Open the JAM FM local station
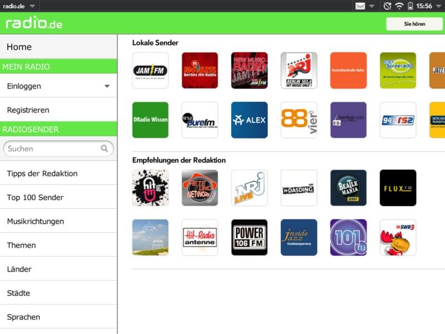The image size is (445, 334). coord(150,71)
